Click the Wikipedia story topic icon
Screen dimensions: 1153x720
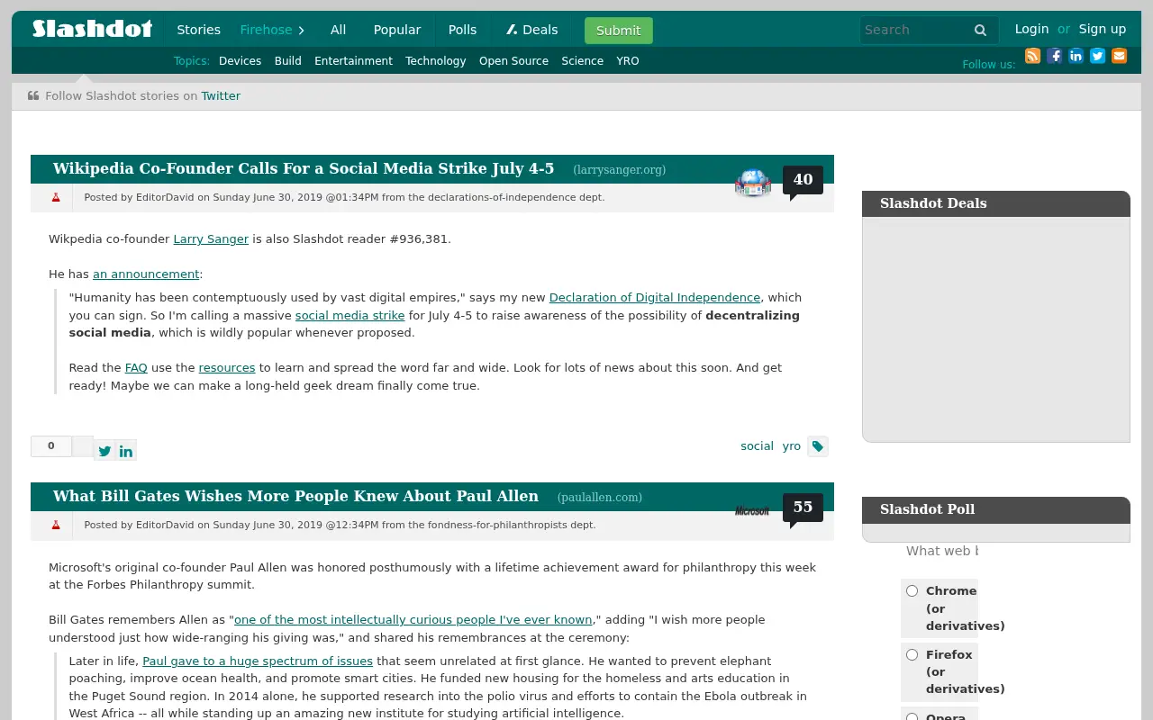tap(753, 183)
